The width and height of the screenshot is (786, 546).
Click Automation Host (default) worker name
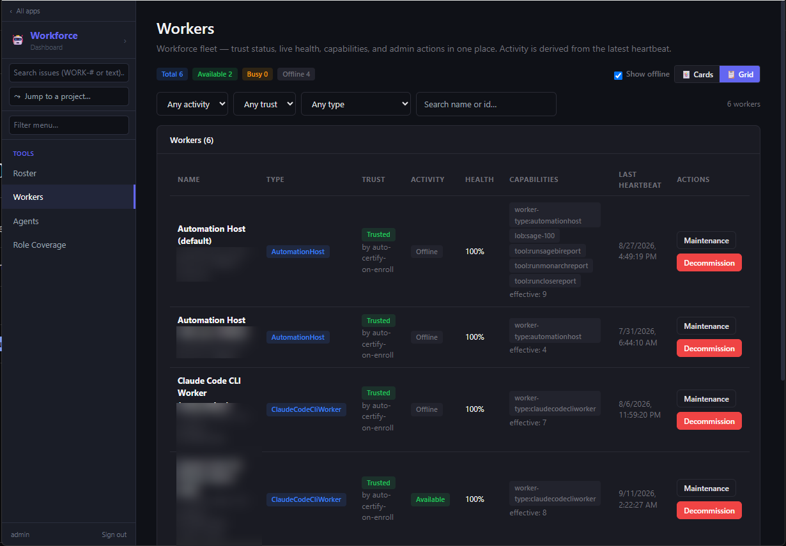[x=212, y=235]
